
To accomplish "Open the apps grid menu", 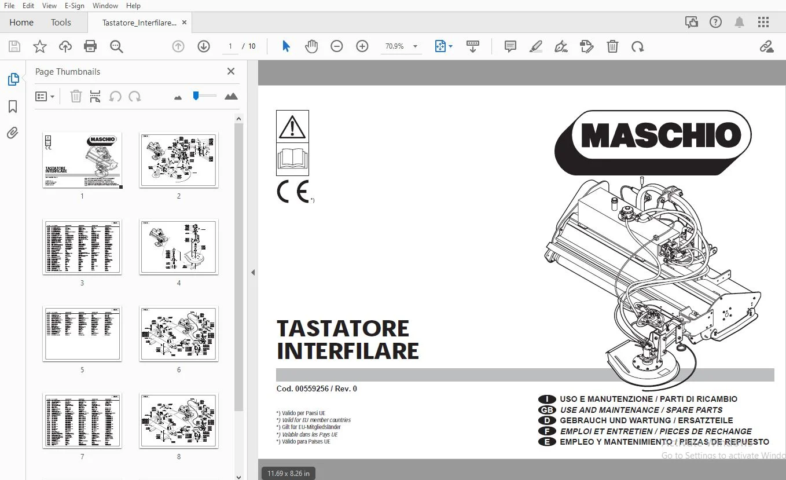I will [x=763, y=23].
